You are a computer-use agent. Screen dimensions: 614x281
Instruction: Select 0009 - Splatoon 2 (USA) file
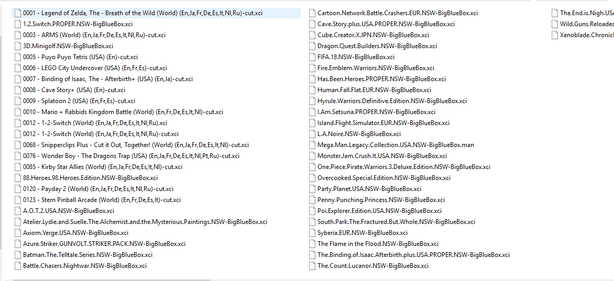point(79,100)
